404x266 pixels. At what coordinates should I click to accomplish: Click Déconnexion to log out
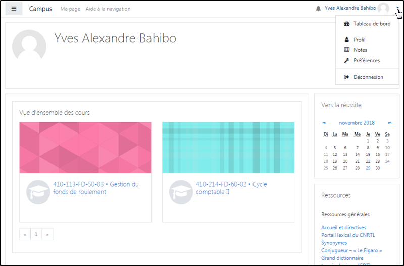(368, 77)
